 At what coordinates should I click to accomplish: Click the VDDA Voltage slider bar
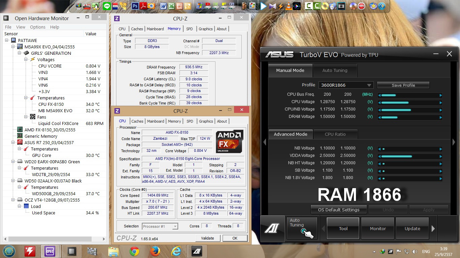click(x=410, y=156)
